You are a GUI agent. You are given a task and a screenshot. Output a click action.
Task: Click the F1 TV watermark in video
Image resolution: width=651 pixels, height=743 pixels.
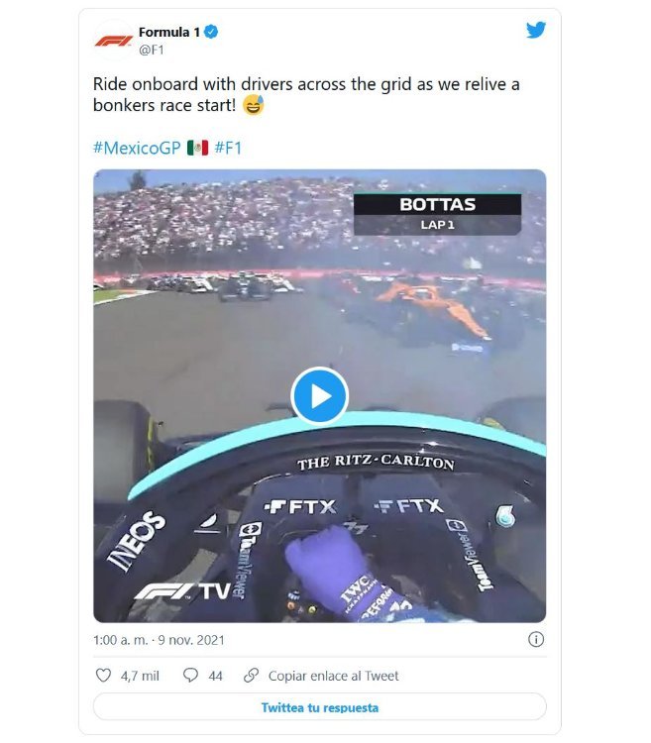183,590
